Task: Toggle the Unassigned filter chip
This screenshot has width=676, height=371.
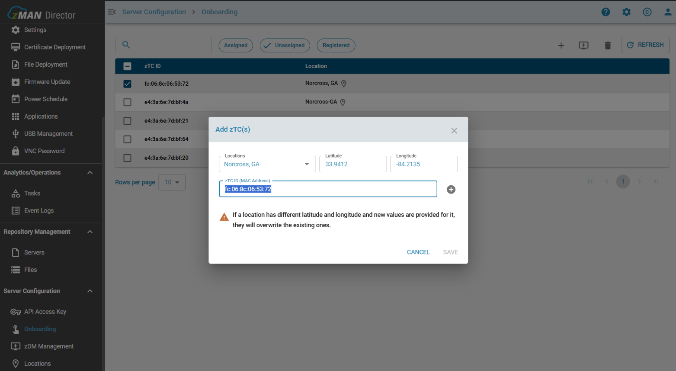Action: coord(285,45)
